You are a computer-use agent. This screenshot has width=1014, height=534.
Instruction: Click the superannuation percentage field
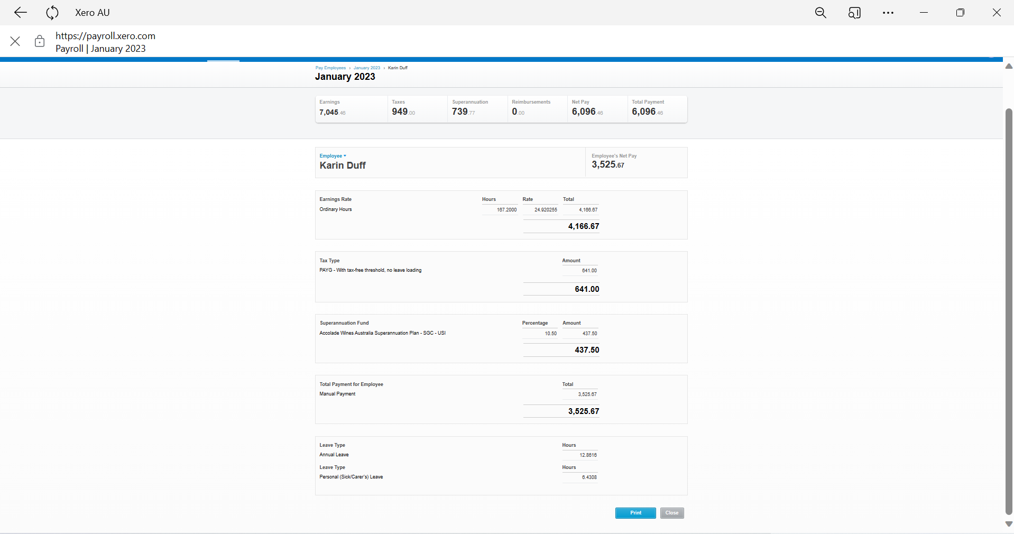pos(540,334)
